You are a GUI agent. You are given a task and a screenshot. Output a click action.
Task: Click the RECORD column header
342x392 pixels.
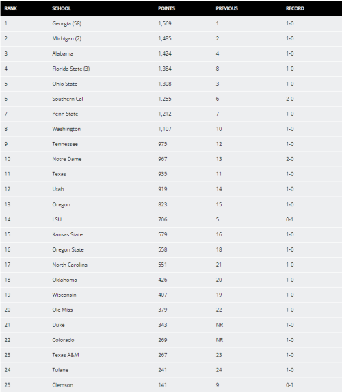click(x=295, y=8)
